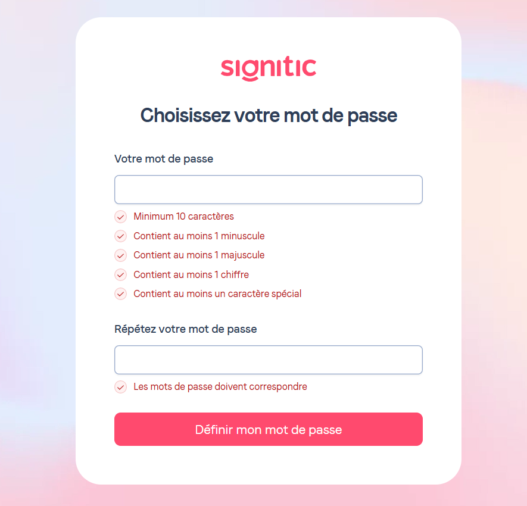Viewport: 527px width, 506px height.
Task: Select the Contient au moins 1 chiffre text
Action: 191,274
